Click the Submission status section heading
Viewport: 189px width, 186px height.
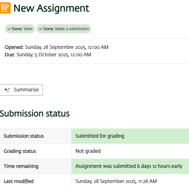[35, 113]
